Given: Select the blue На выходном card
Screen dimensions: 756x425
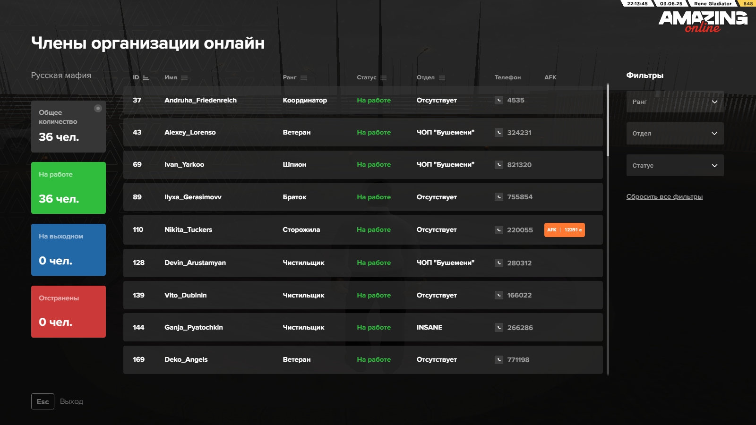Looking at the screenshot, I should tap(69, 250).
